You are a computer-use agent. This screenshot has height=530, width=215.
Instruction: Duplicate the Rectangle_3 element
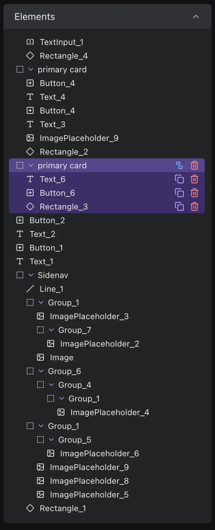(180, 206)
